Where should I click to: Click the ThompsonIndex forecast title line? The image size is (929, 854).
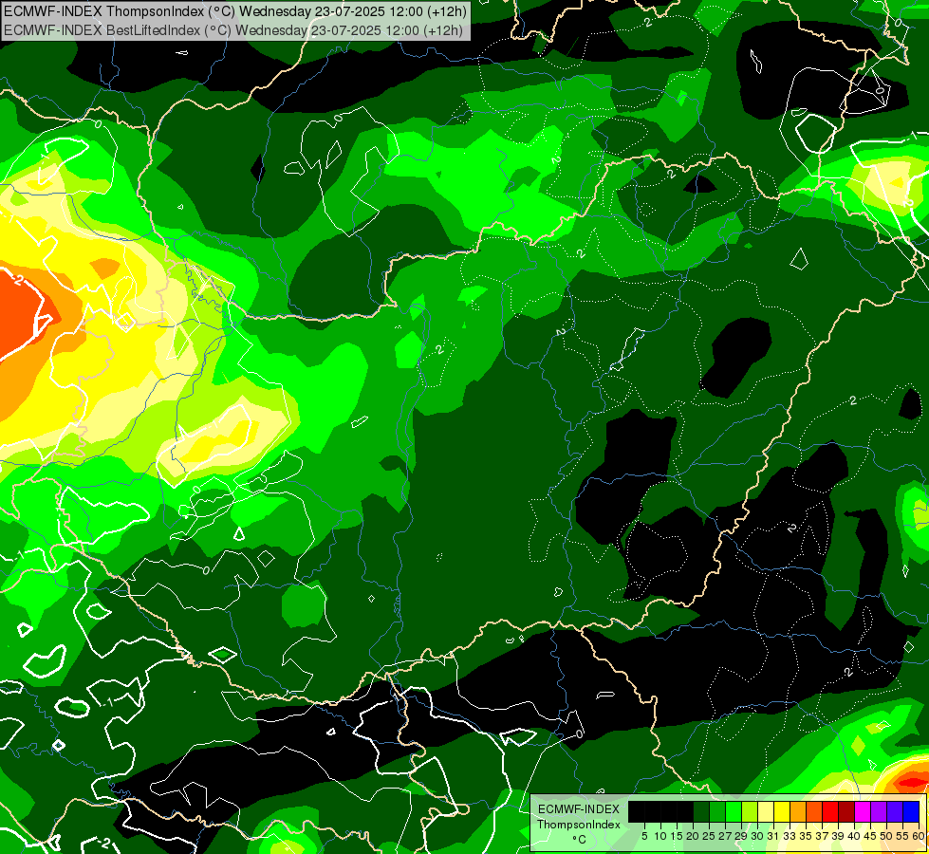pos(234,10)
